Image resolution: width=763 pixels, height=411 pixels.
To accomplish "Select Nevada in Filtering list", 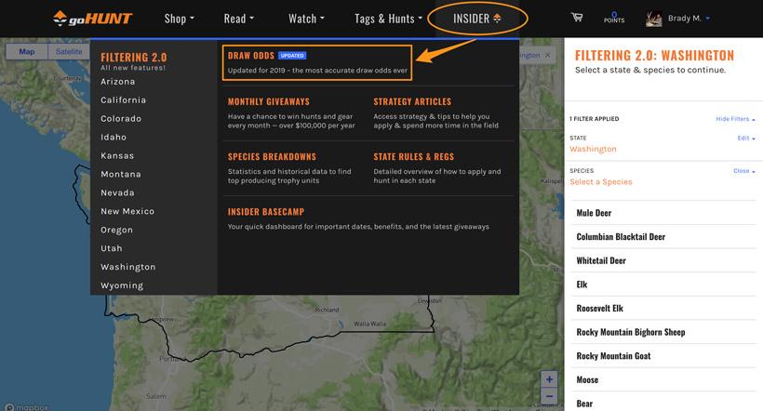I will click(x=117, y=192).
